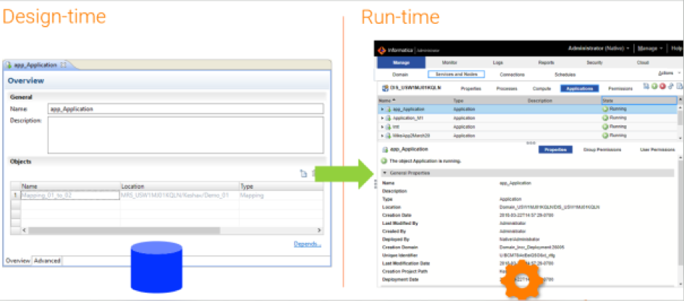This screenshot has height=301, width=684.
Task: Open the Actions dropdown menu
Action: coord(669,74)
